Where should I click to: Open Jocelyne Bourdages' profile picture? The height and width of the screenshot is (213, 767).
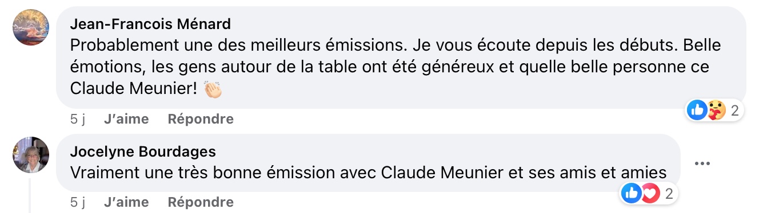[31, 155]
